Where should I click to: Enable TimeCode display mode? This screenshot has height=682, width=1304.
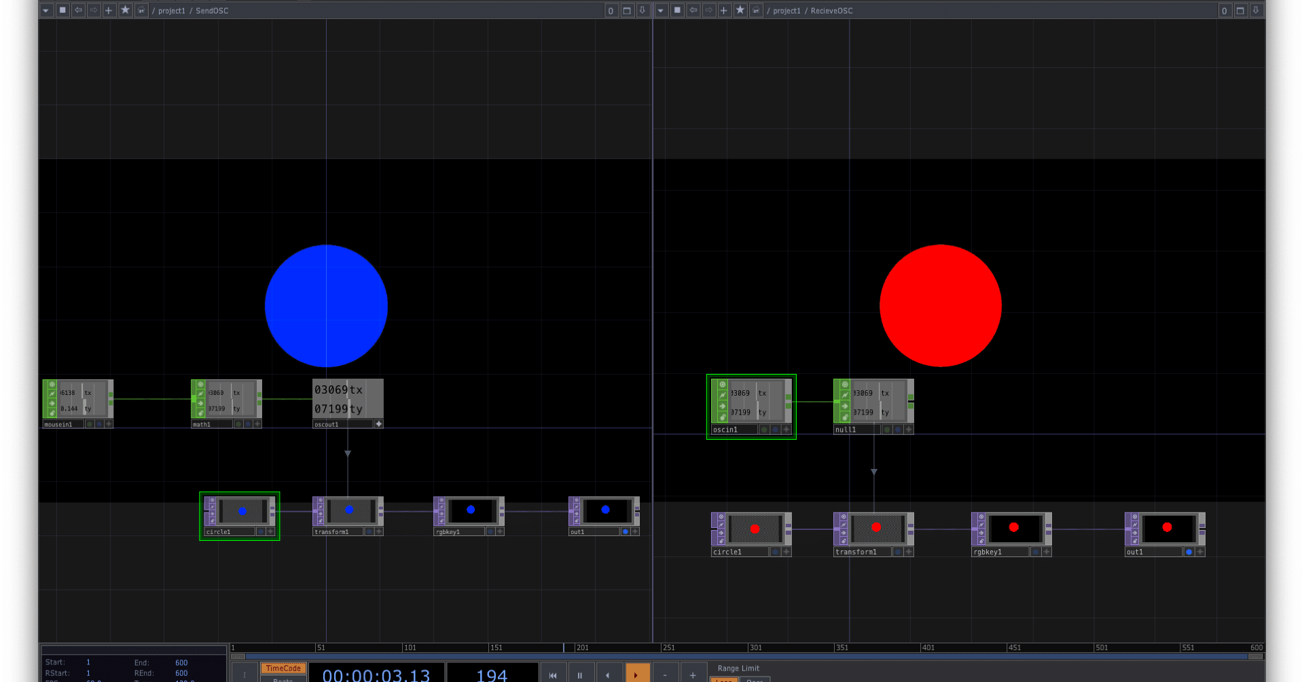click(283, 668)
